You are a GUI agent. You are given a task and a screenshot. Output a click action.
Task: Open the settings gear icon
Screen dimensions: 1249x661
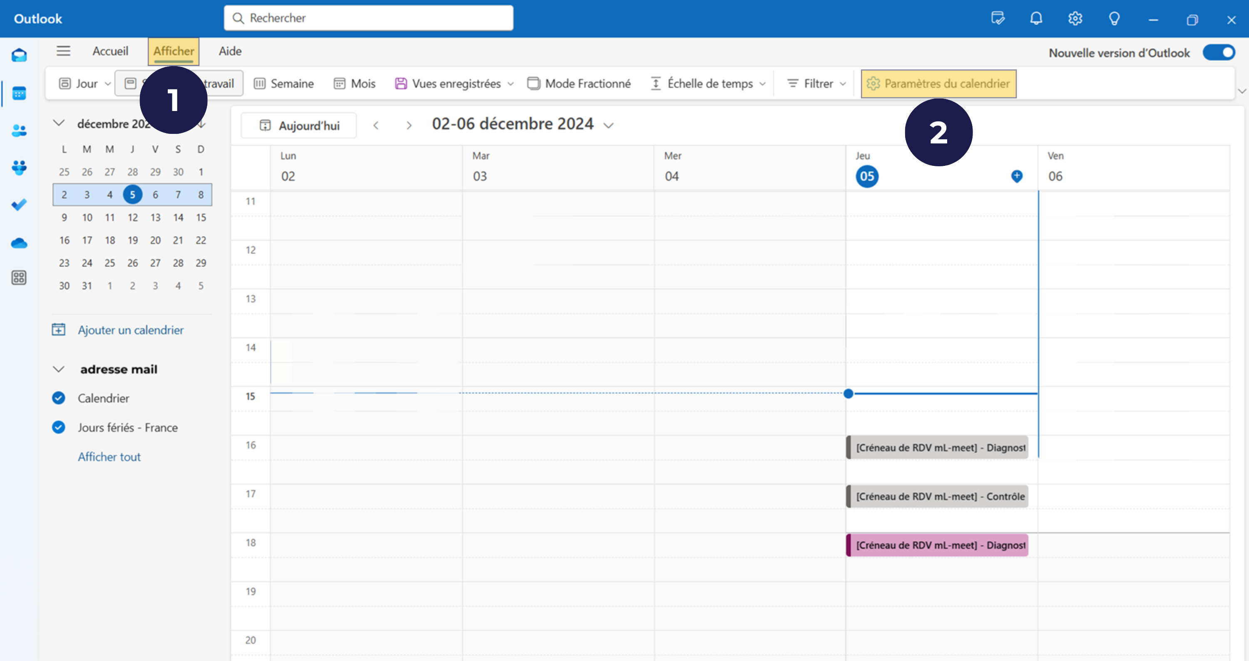tap(1075, 18)
